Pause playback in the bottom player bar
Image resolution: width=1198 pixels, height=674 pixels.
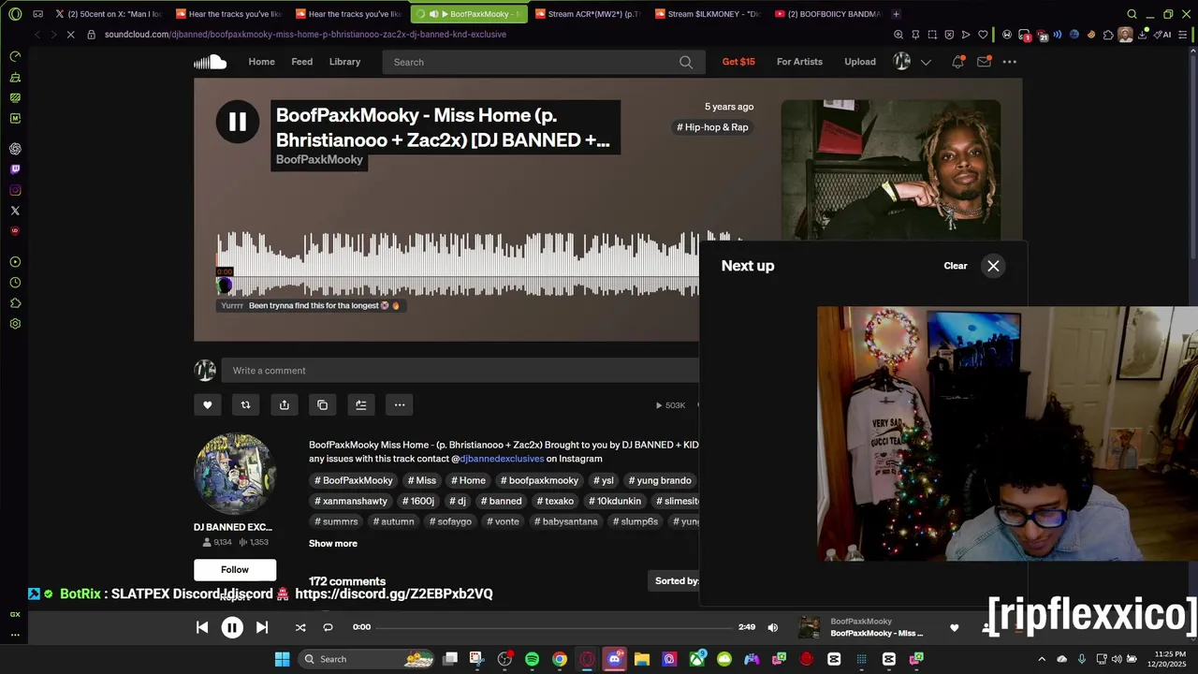pos(232,627)
